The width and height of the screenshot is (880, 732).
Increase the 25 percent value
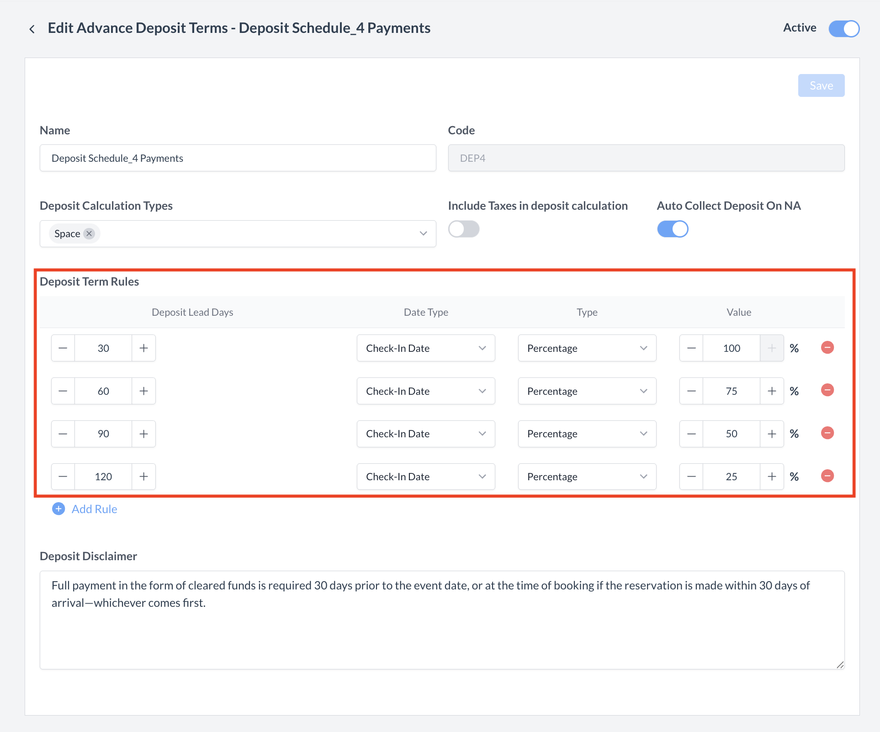pyautogui.click(x=772, y=477)
